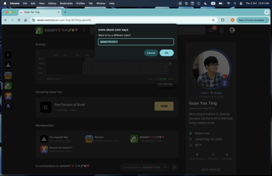Switch to One Percent of Book sidebar icon

click(8, 55)
